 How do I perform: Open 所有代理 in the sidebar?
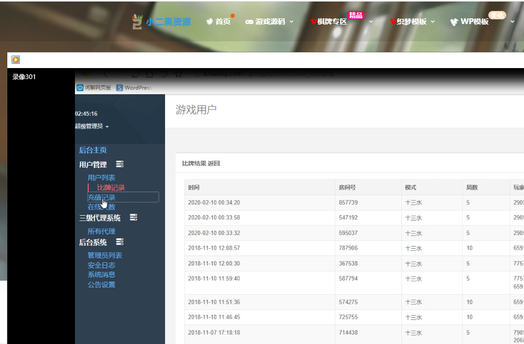pos(101,231)
